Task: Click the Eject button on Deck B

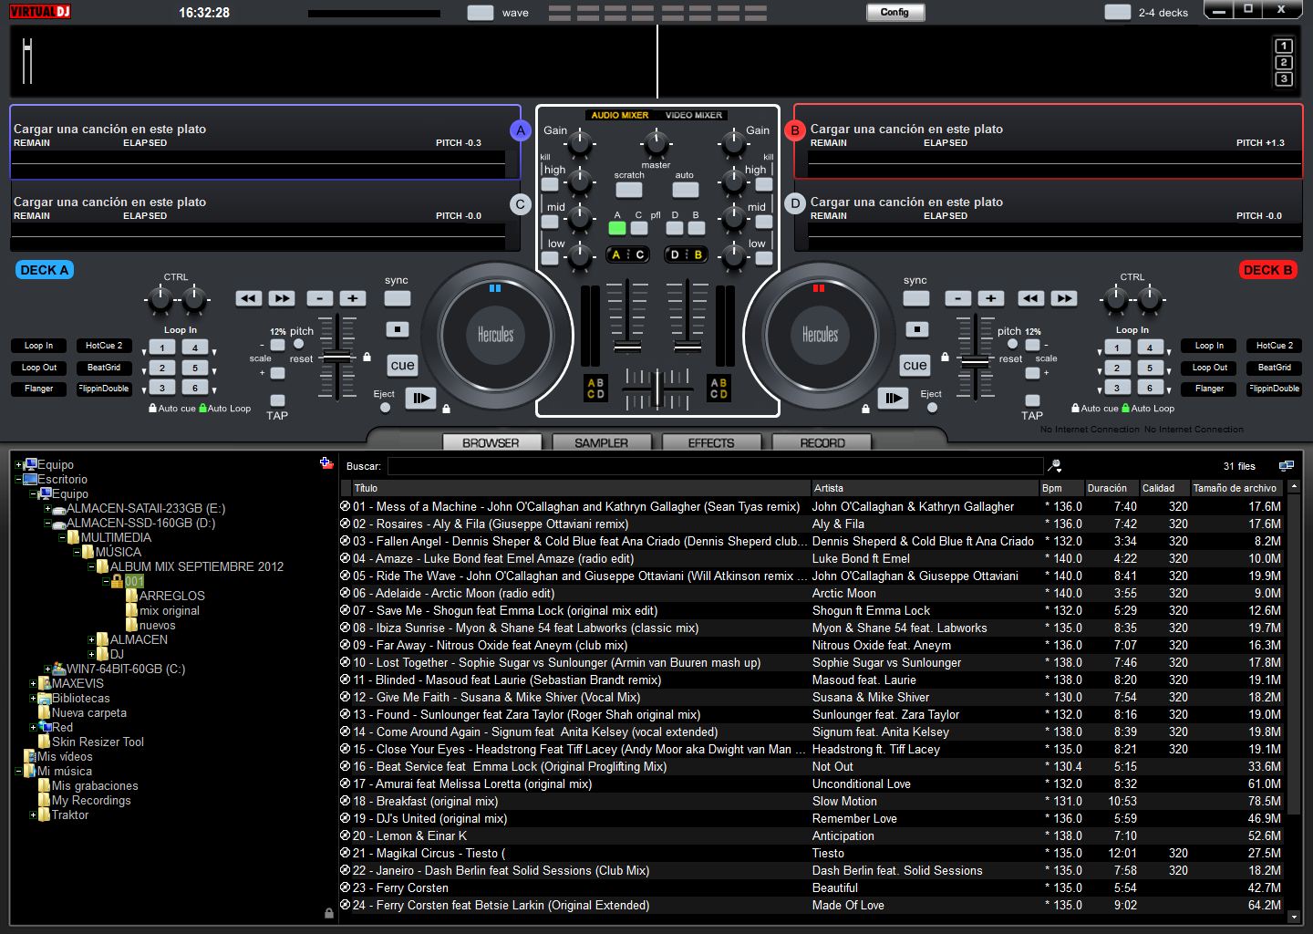Action: click(931, 407)
